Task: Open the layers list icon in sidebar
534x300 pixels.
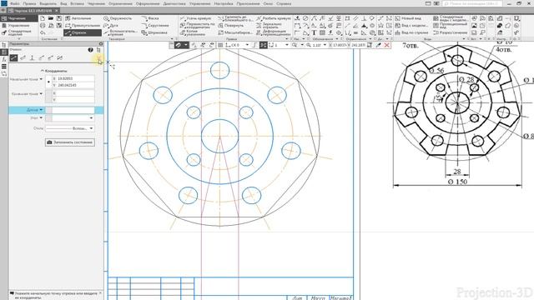Action: click(4, 67)
